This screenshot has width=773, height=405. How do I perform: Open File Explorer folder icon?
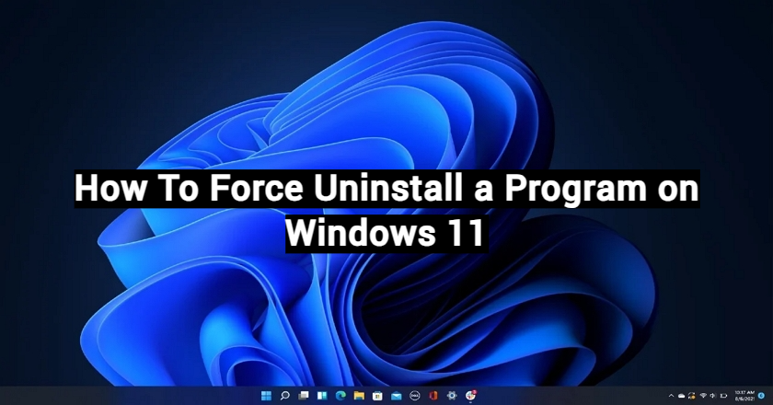[x=359, y=395]
